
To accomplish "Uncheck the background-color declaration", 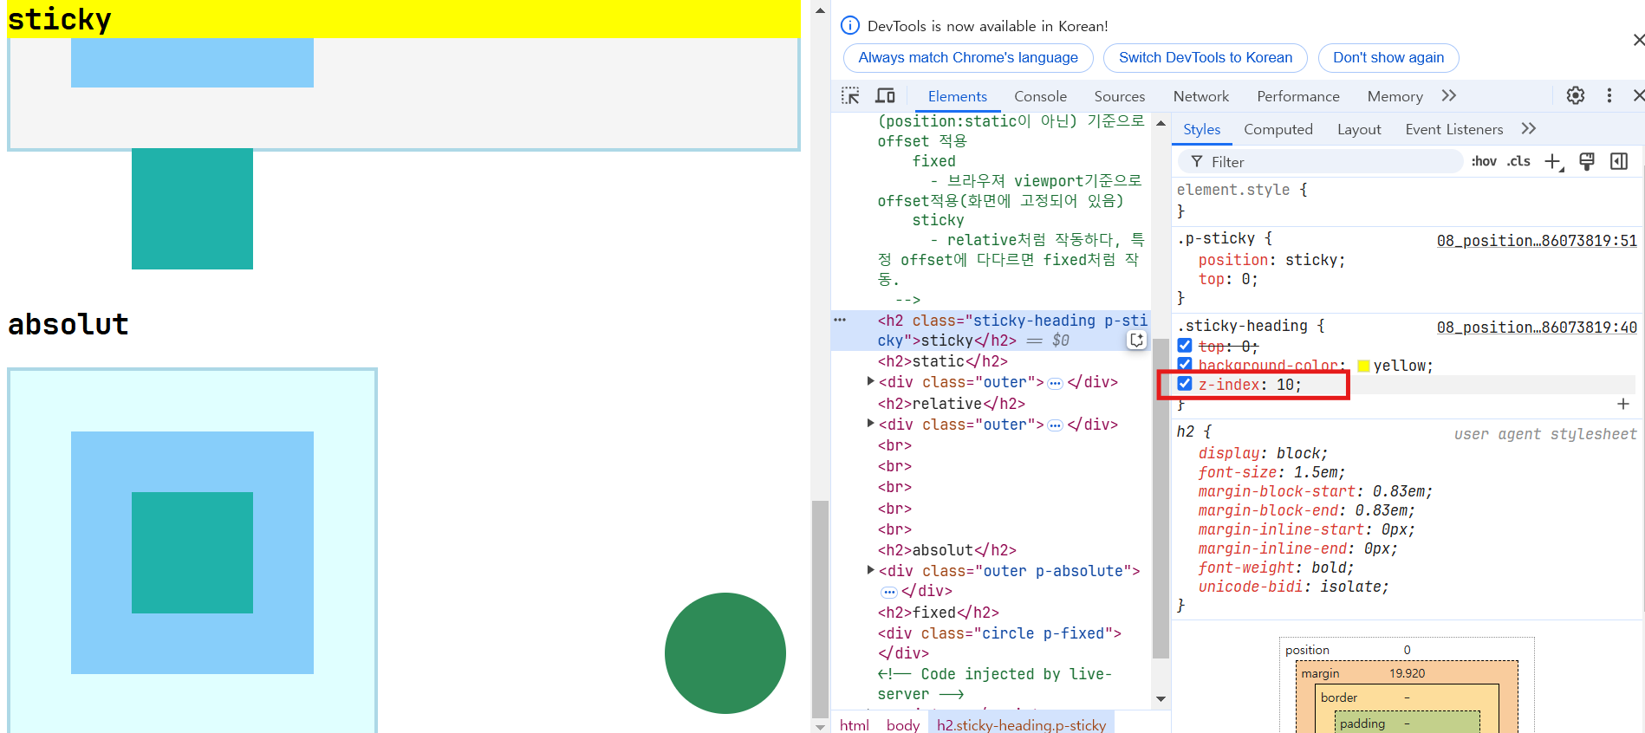I will point(1185,364).
